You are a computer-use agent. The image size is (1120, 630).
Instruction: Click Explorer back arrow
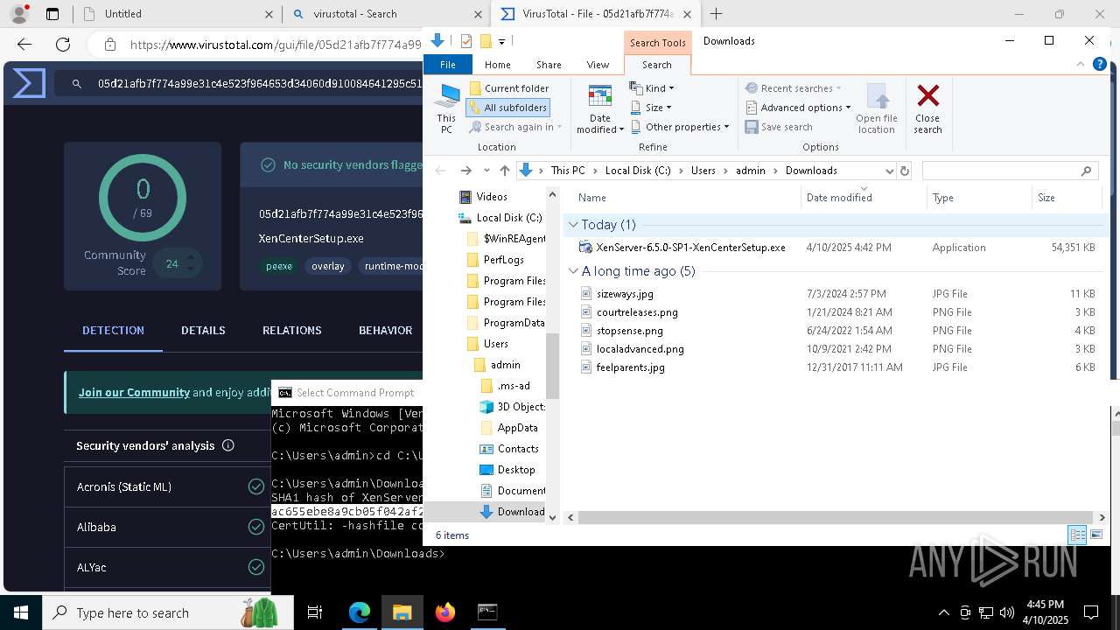pos(440,171)
